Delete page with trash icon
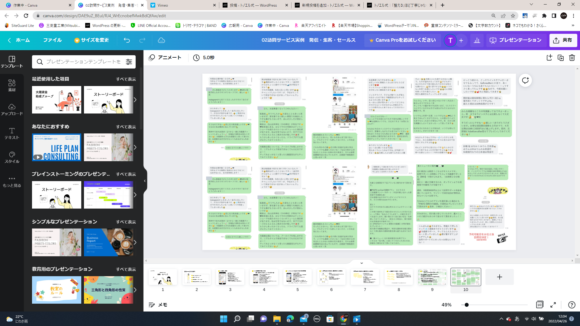This screenshot has width=580, height=326. [x=572, y=58]
